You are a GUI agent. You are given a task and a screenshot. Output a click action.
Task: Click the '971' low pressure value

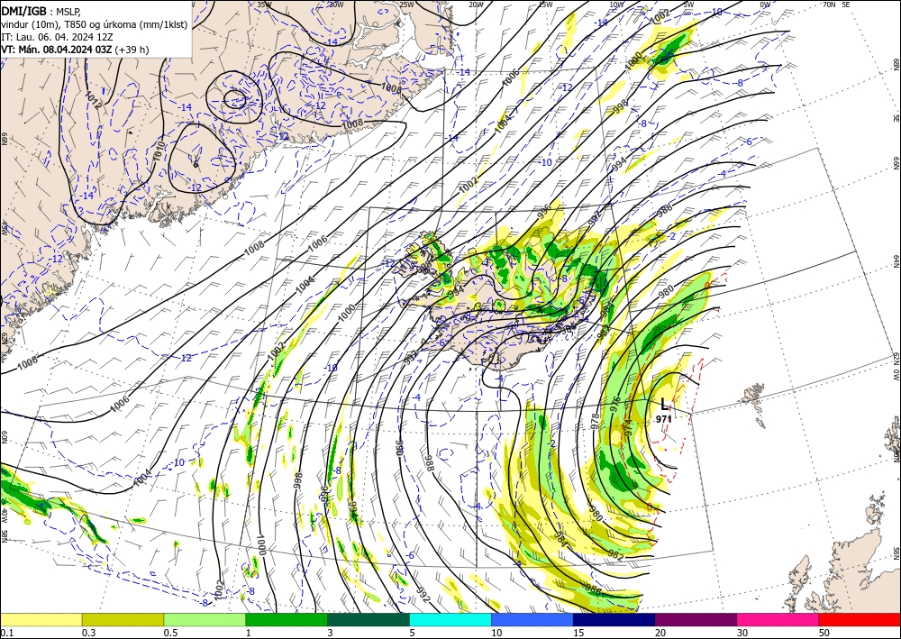[664, 419]
